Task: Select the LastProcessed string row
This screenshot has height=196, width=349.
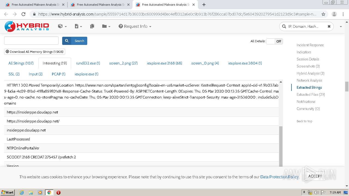Action: [x=142, y=139]
